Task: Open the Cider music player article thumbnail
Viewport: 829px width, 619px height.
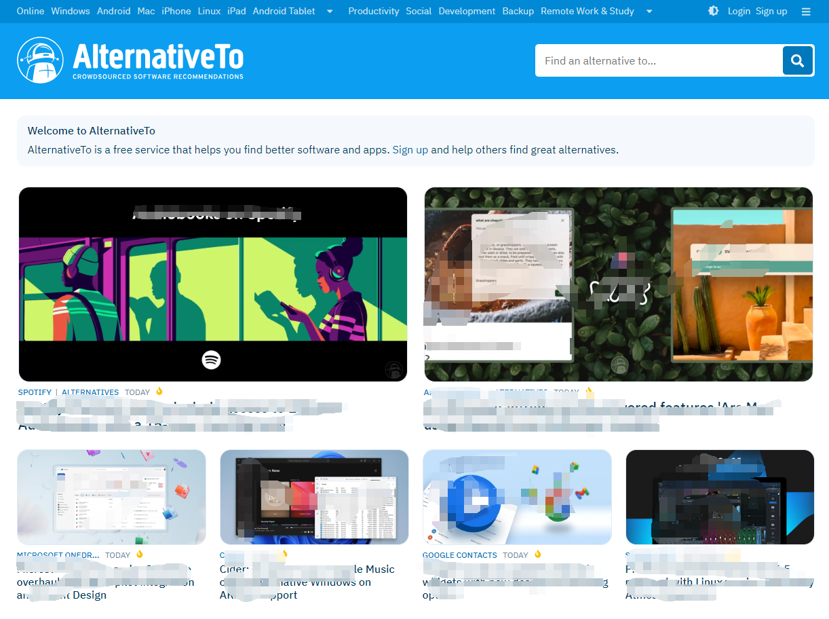Action: tap(314, 497)
